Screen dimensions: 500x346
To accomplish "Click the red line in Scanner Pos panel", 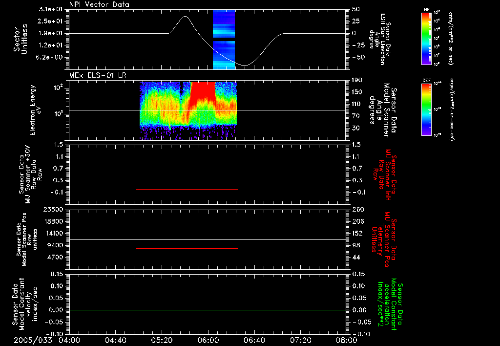I will (x=187, y=248).
